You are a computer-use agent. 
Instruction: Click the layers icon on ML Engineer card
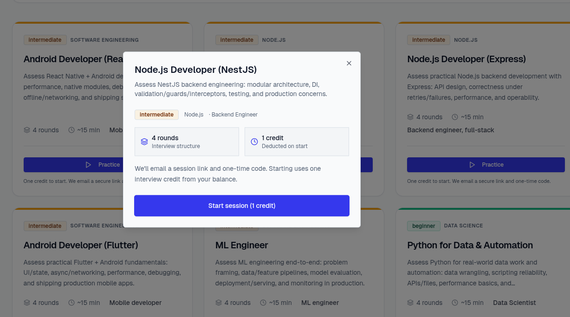point(219,303)
